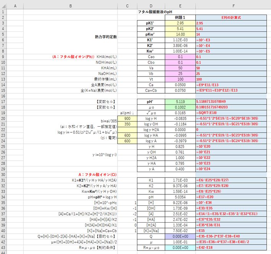Select the title cell フタル酸緩衝液のpH
The height and width of the screenshot is (254, 271).
click(x=155, y=12)
